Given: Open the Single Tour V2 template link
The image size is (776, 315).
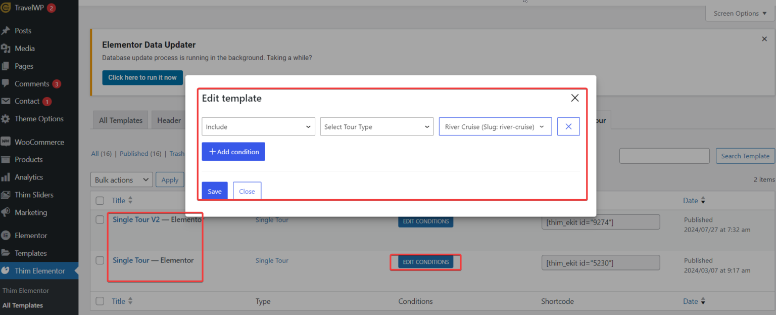Looking at the screenshot, I should (x=136, y=220).
